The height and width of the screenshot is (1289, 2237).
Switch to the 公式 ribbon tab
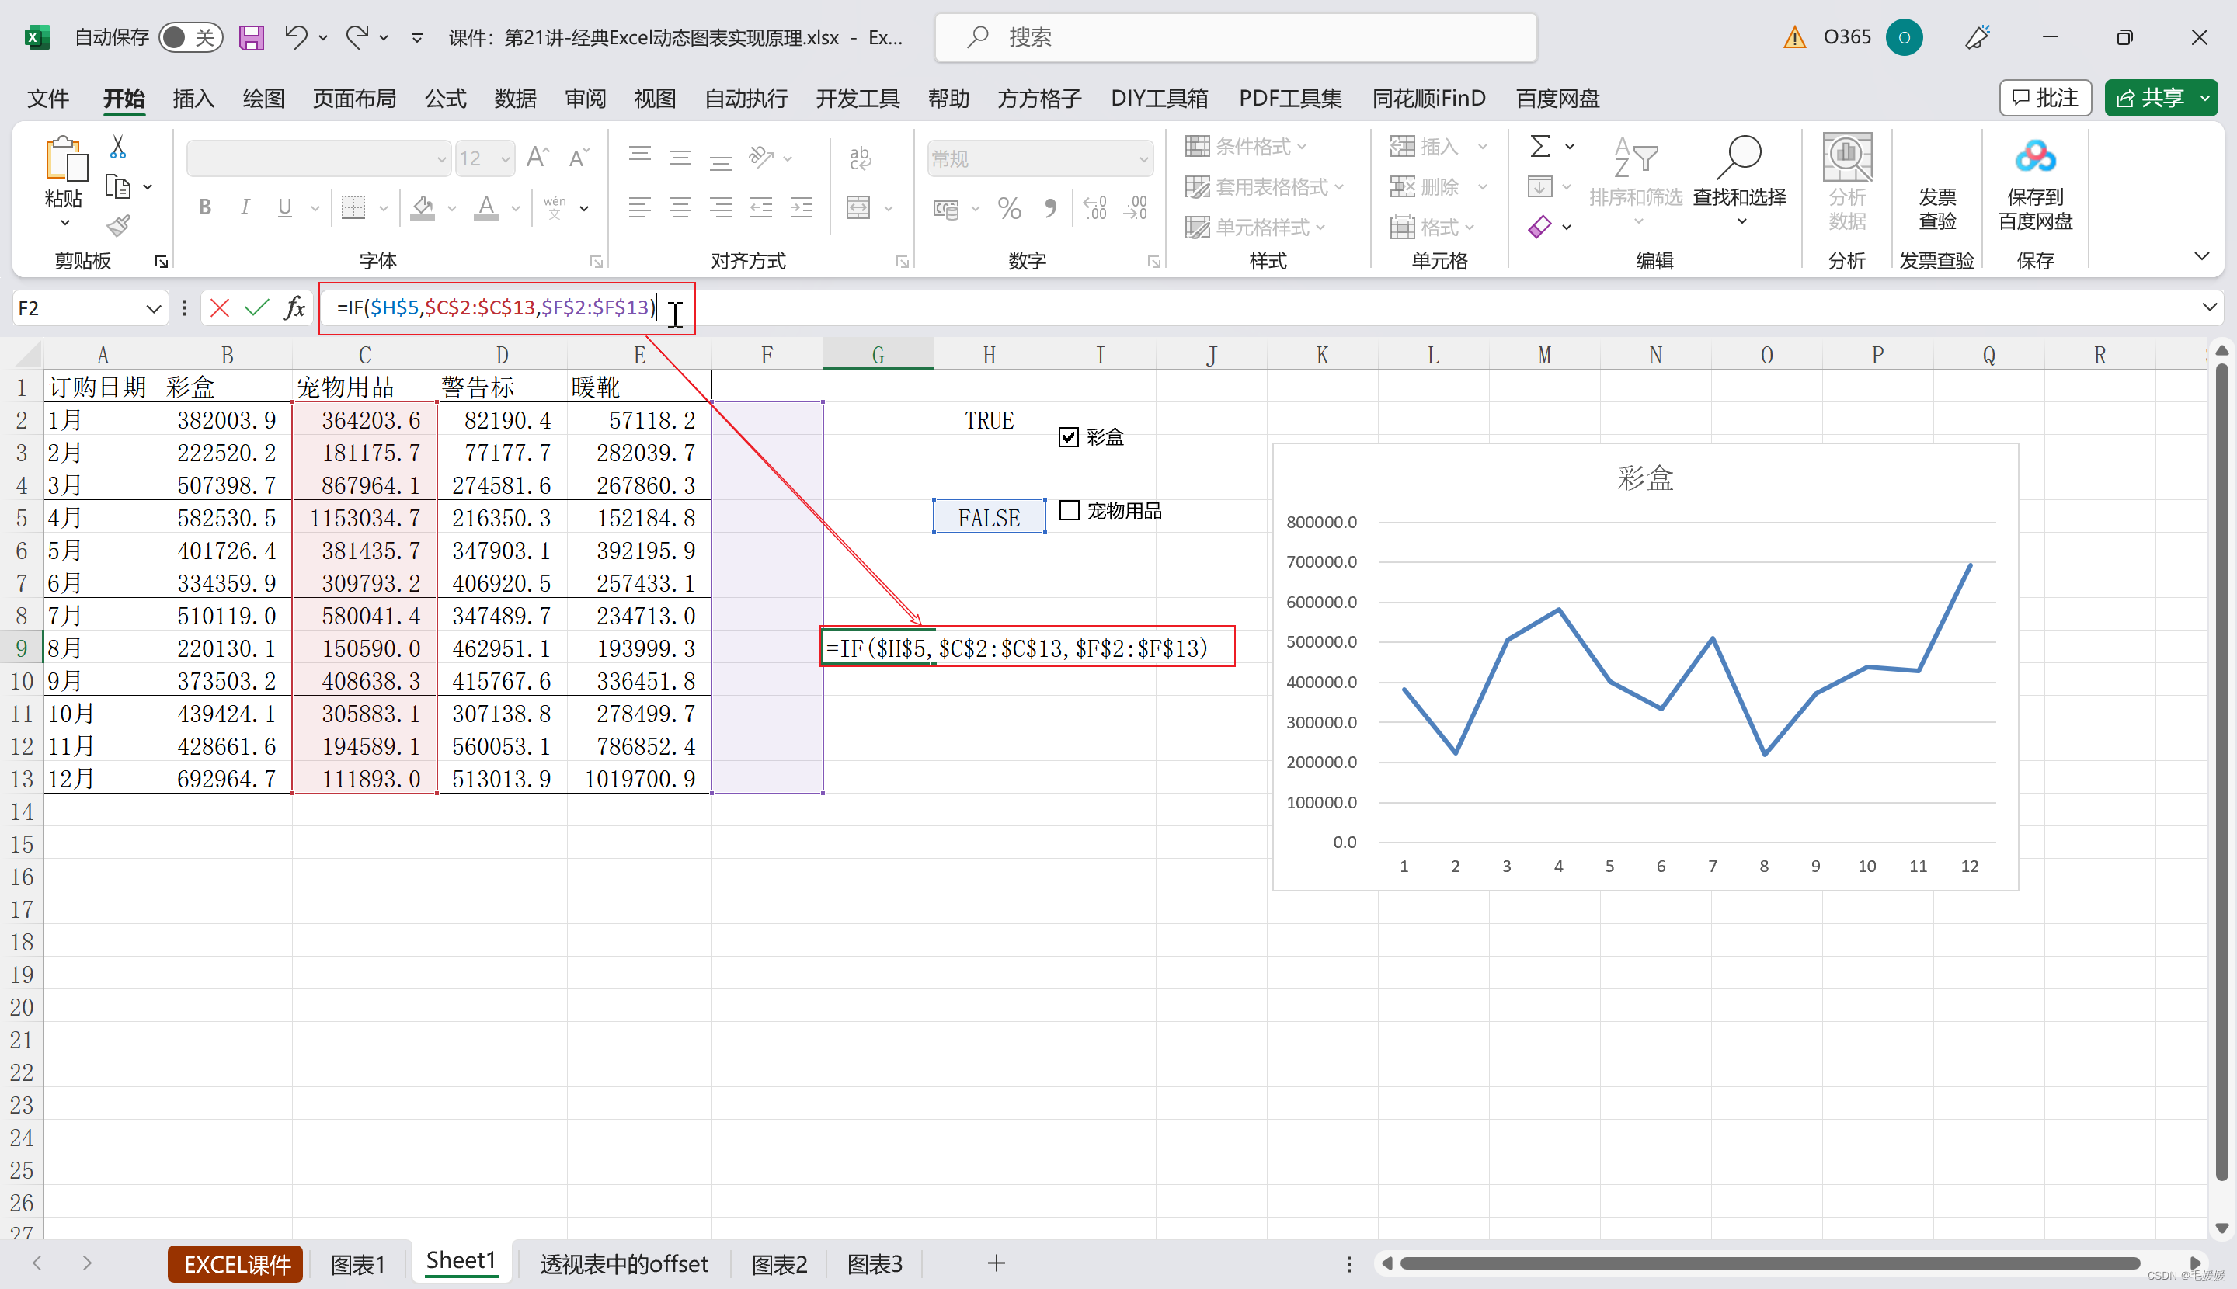445,99
